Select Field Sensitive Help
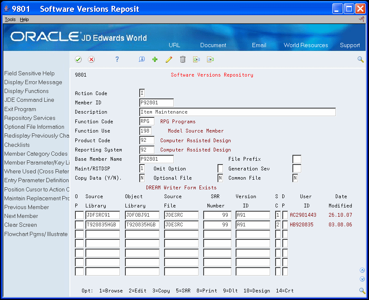Viewport: 369px width, 300px height. [29, 73]
